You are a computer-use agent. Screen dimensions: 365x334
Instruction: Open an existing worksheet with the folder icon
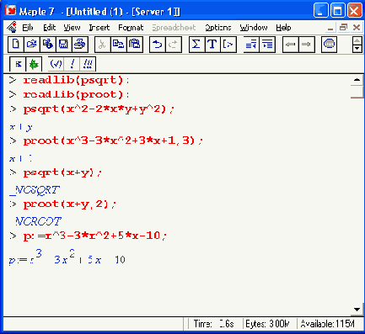(32, 45)
